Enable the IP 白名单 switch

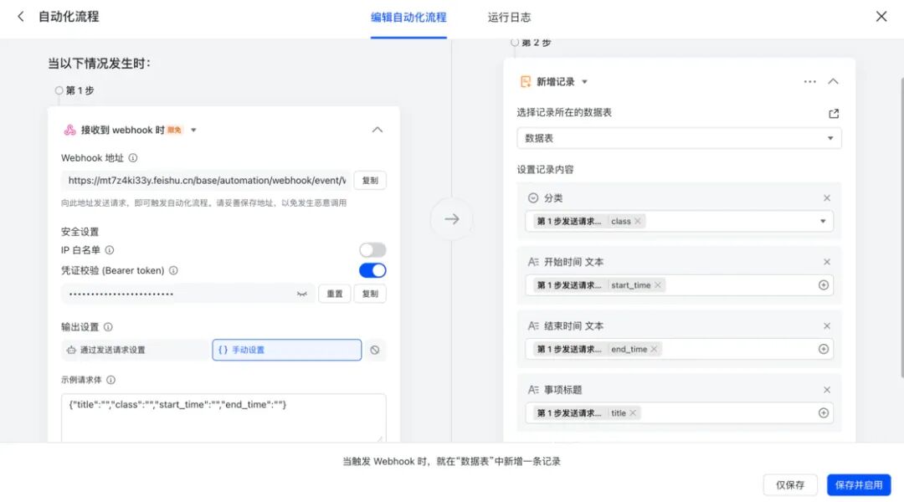coord(372,250)
